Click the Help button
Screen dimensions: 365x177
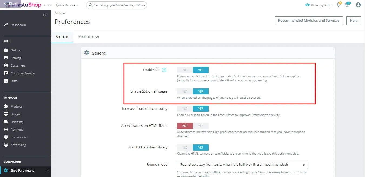tap(354, 21)
